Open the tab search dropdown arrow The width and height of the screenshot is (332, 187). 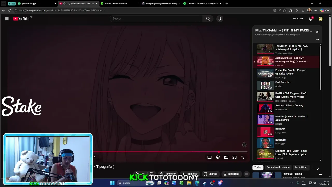3,4
